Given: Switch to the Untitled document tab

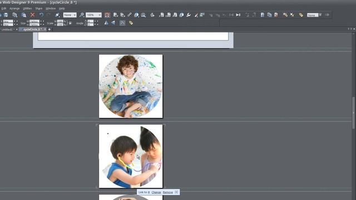Looking at the screenshot, I should point(7,29).
